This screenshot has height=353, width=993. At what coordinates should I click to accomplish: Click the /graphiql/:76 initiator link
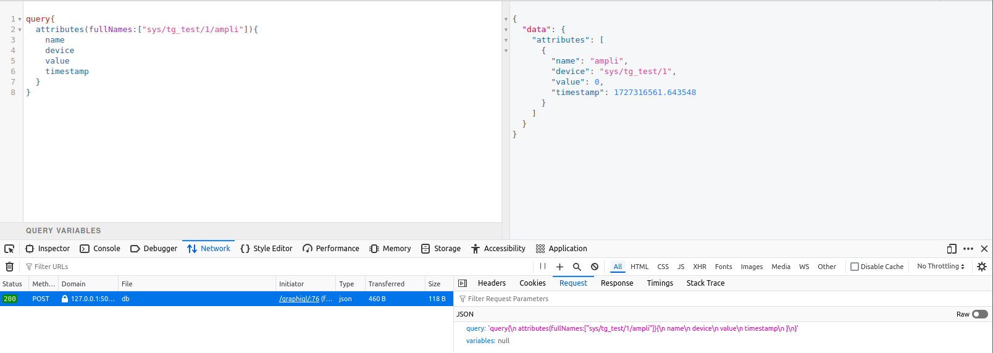point(300,299)
